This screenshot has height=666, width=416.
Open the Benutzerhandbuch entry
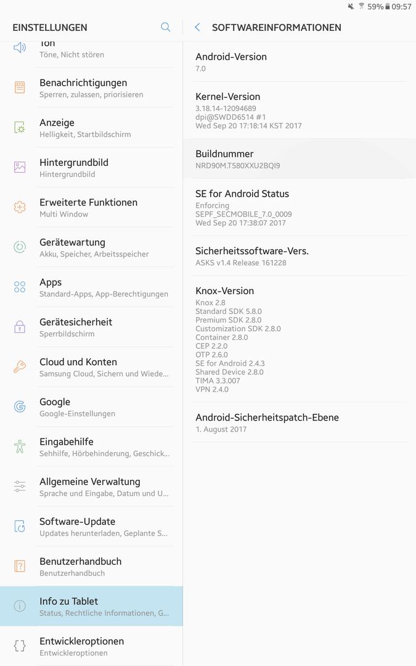tap(91, 567)
